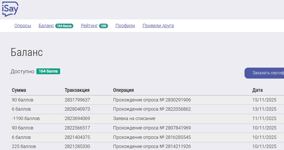Click the "164 балла" badge next to Доступно
Screen dimensions: 284x150
[48, 71]
